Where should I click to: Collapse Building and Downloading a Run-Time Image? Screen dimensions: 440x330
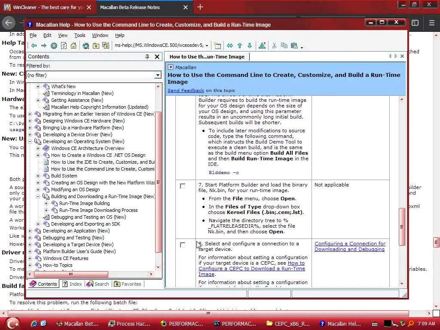(x=38, y=196)
